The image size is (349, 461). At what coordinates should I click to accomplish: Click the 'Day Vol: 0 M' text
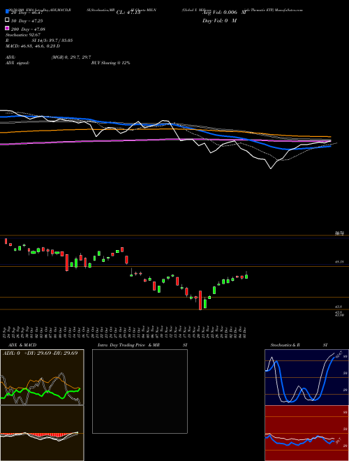coord(219,20)
